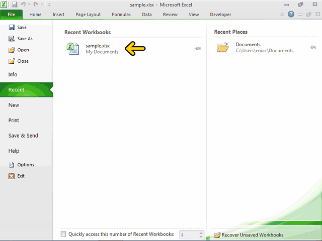
Task: Restore down the Excel application window
Action: pos(301,5)
